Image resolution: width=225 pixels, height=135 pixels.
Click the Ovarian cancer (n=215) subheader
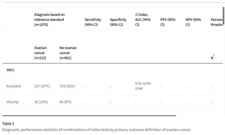click(x=40, y=53)
